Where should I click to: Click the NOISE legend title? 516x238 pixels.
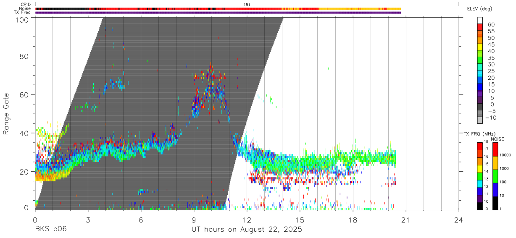(498, 139)
